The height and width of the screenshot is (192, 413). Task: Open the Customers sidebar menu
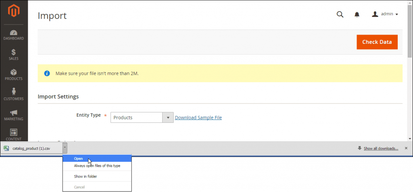pos(14,95)
